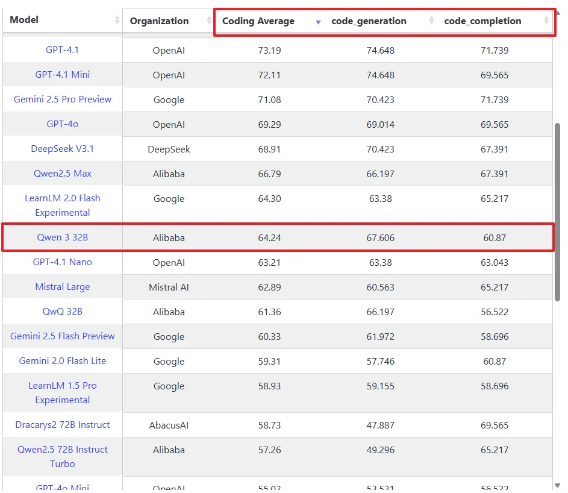Select Qwen 3 32B's 60.87 completion value
Viewport: 568px width, 493px height.
coord(495,237)
